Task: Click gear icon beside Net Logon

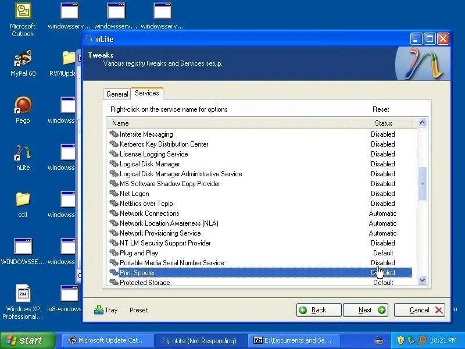Action: coord(114,193)
